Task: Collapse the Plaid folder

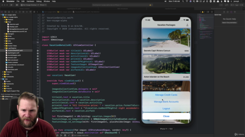Action: (5, 22)
